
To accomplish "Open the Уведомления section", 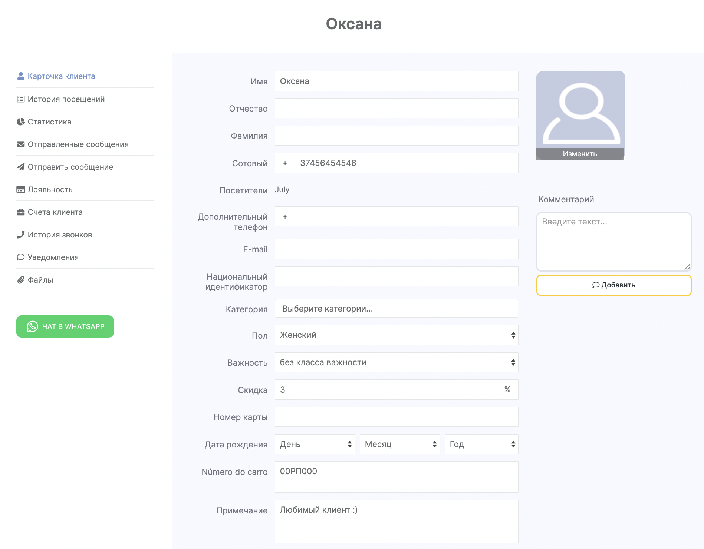I will 53,257.
